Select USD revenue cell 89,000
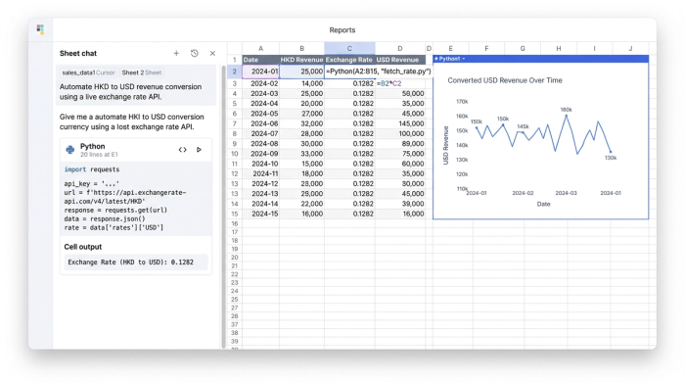Screen dimensions: 685x383 coord(399,143)
